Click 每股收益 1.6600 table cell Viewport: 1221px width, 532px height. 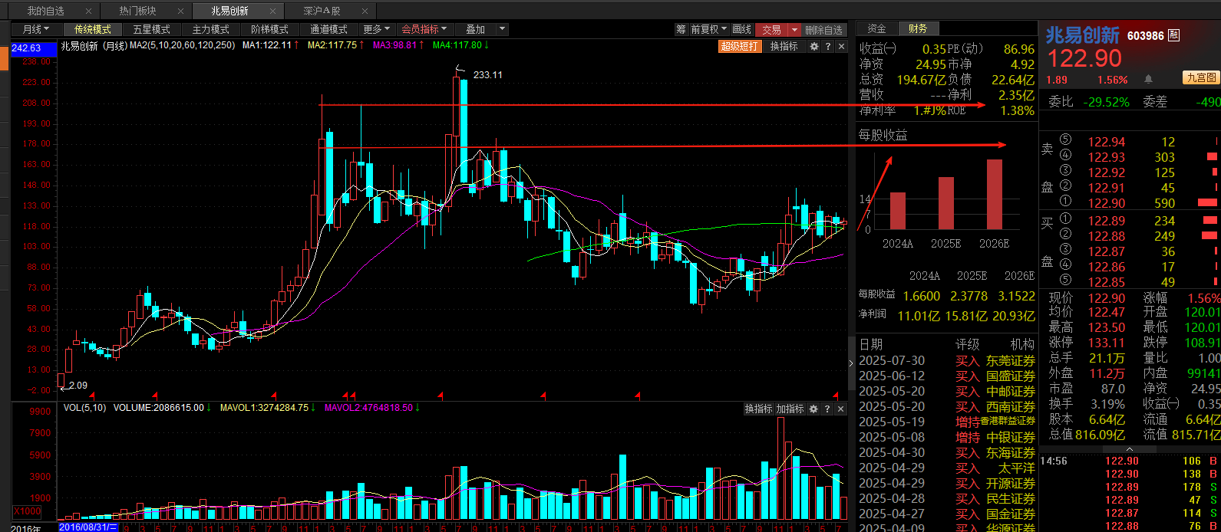(x=922, y=296)
